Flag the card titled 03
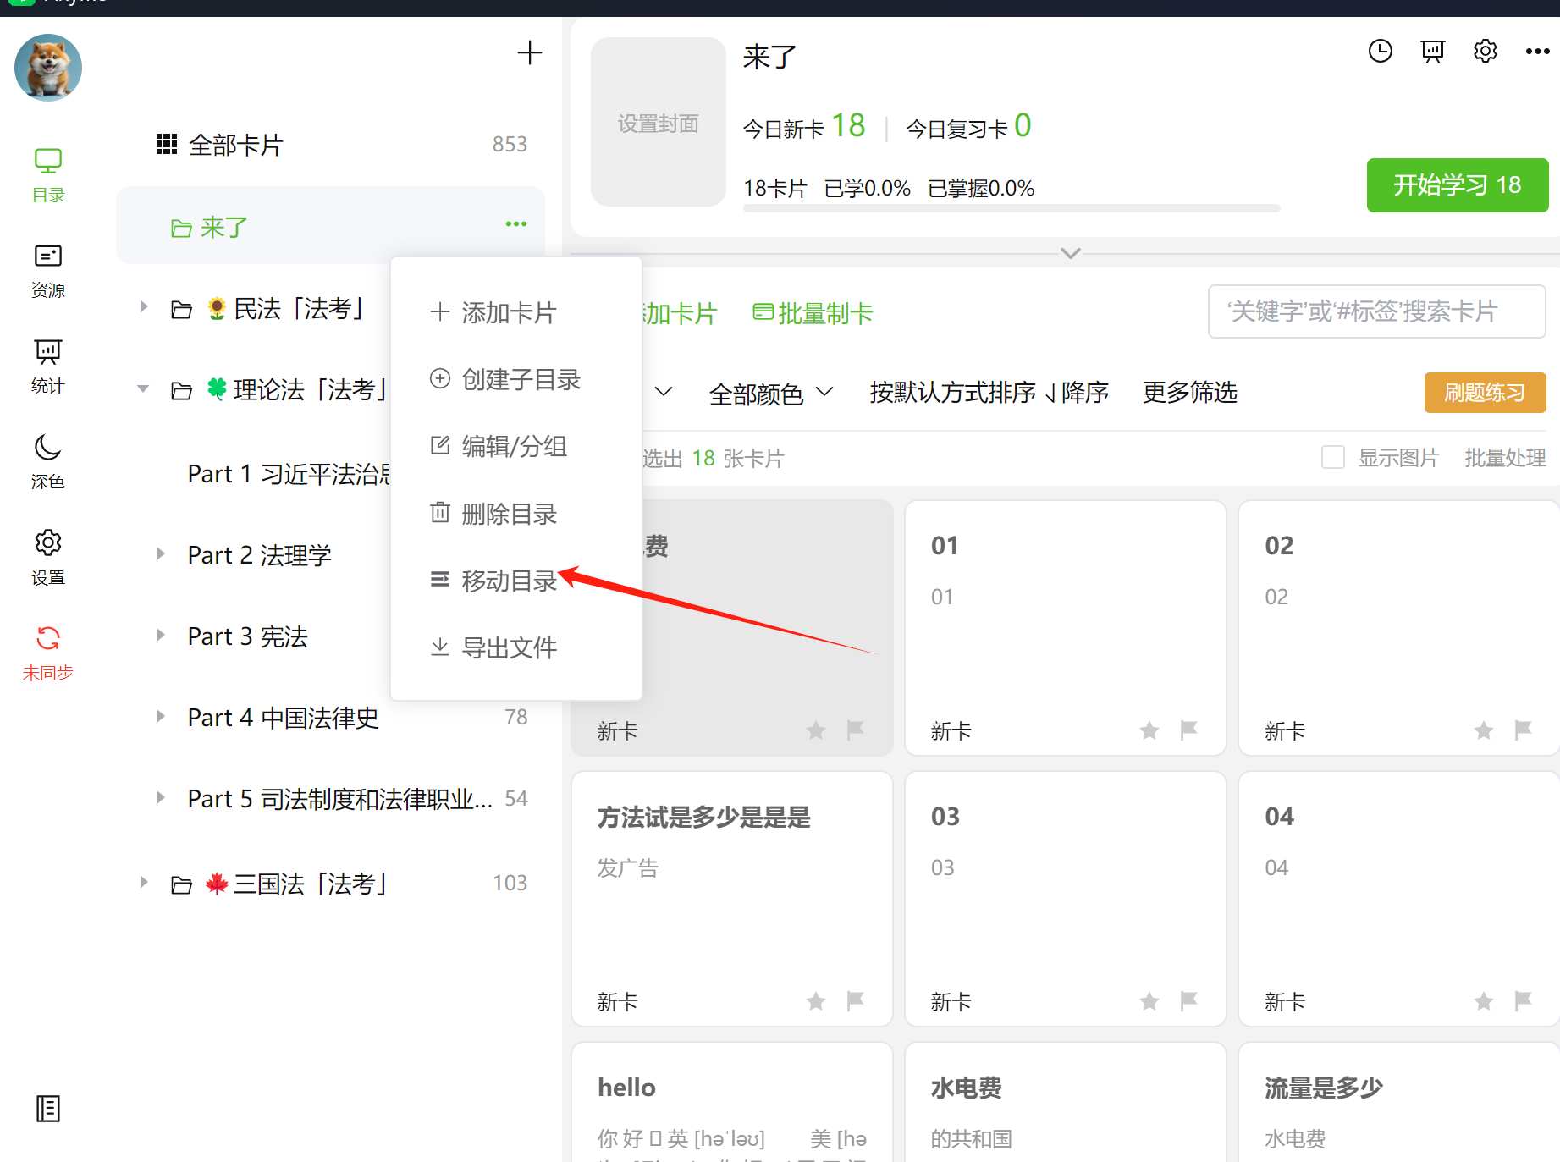1560x1162 pixels. pos(1189,1002)
